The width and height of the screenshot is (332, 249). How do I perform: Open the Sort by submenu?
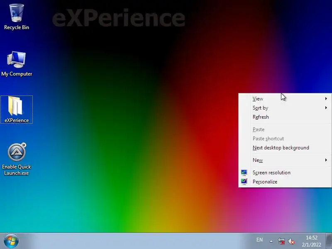point(285,108)
